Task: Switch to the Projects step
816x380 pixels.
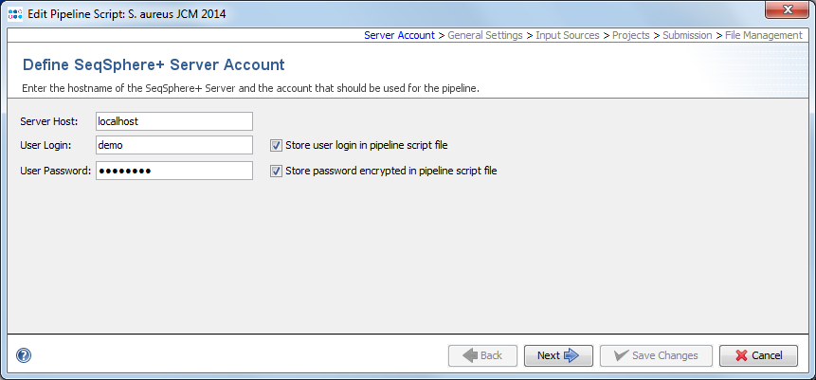Action: 631,35
